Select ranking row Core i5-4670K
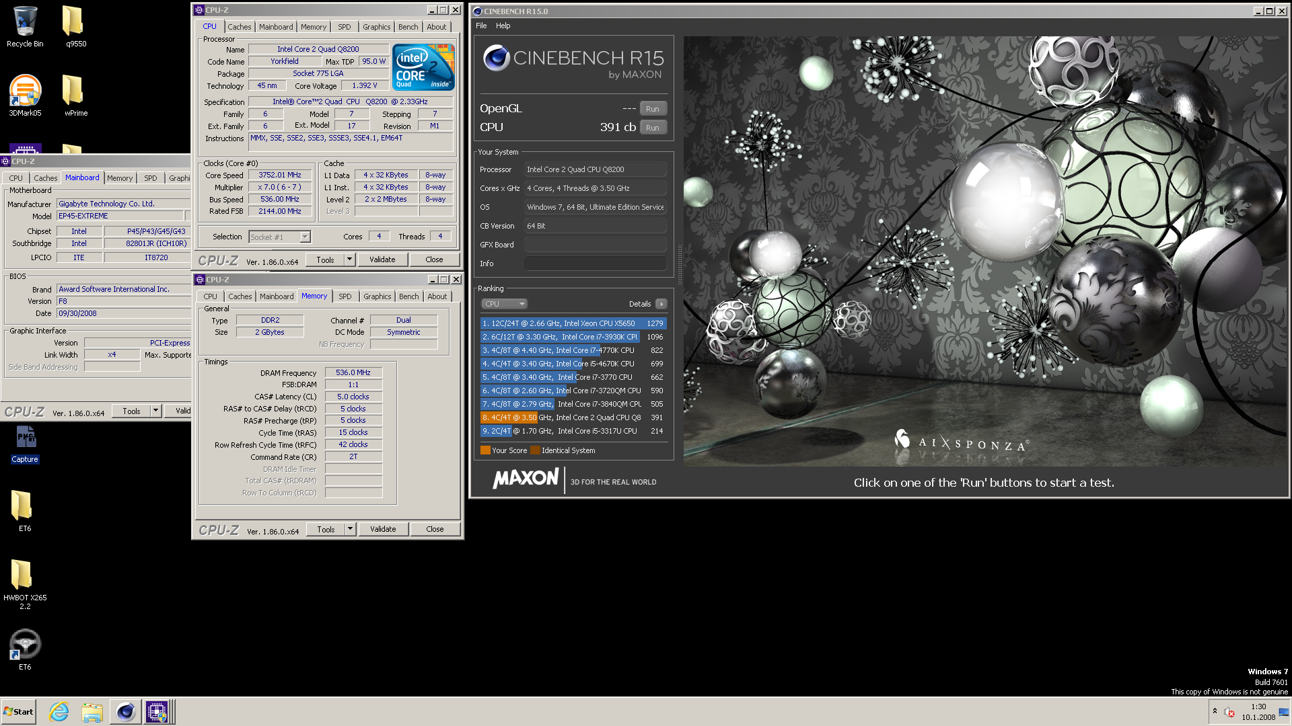Viewport: 1292px width, 726px height. pos(573,364)
